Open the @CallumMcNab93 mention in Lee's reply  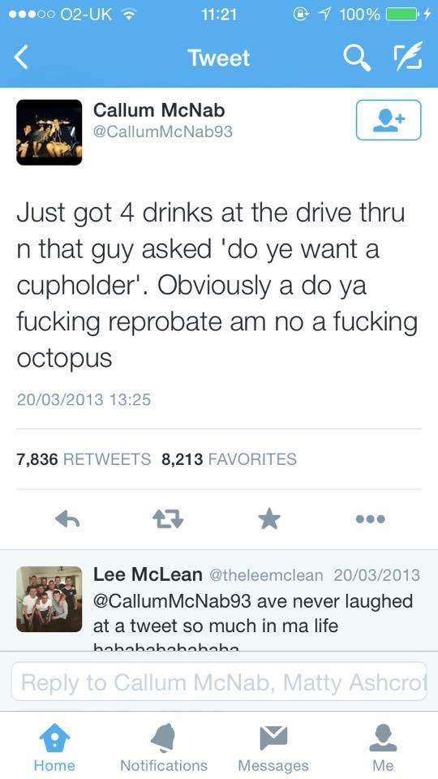point(173,601)
